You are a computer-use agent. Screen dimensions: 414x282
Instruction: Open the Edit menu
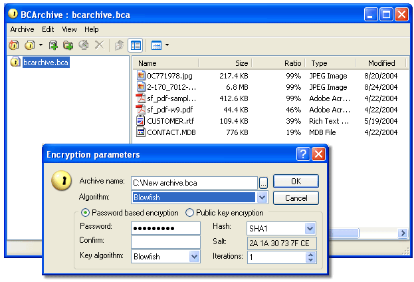[x=48, y=29]
